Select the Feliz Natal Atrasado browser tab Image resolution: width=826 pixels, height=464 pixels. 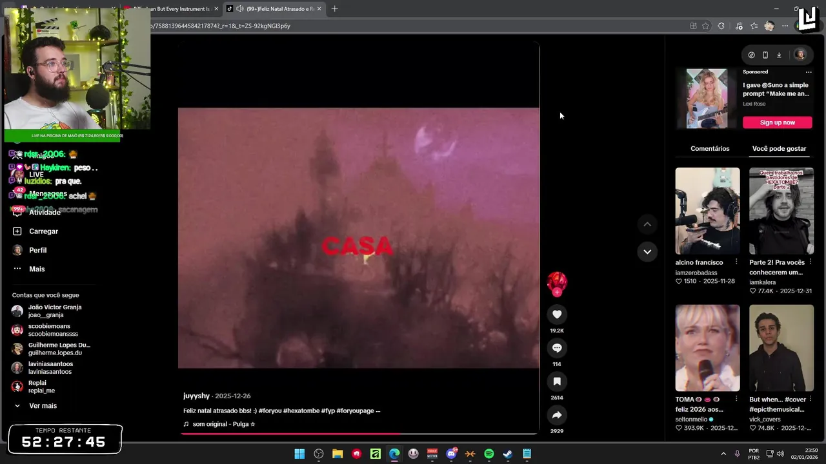274,9
